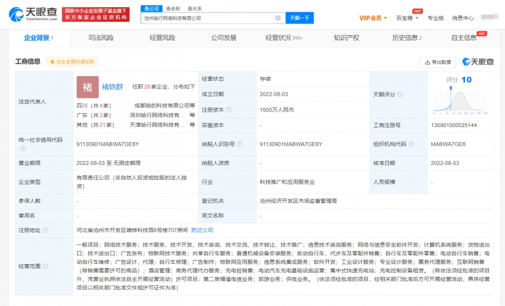This screenshot has width=505, height=306.
Task: Enable the 发生变更时通知我 change alert
Action: [72, 62]
